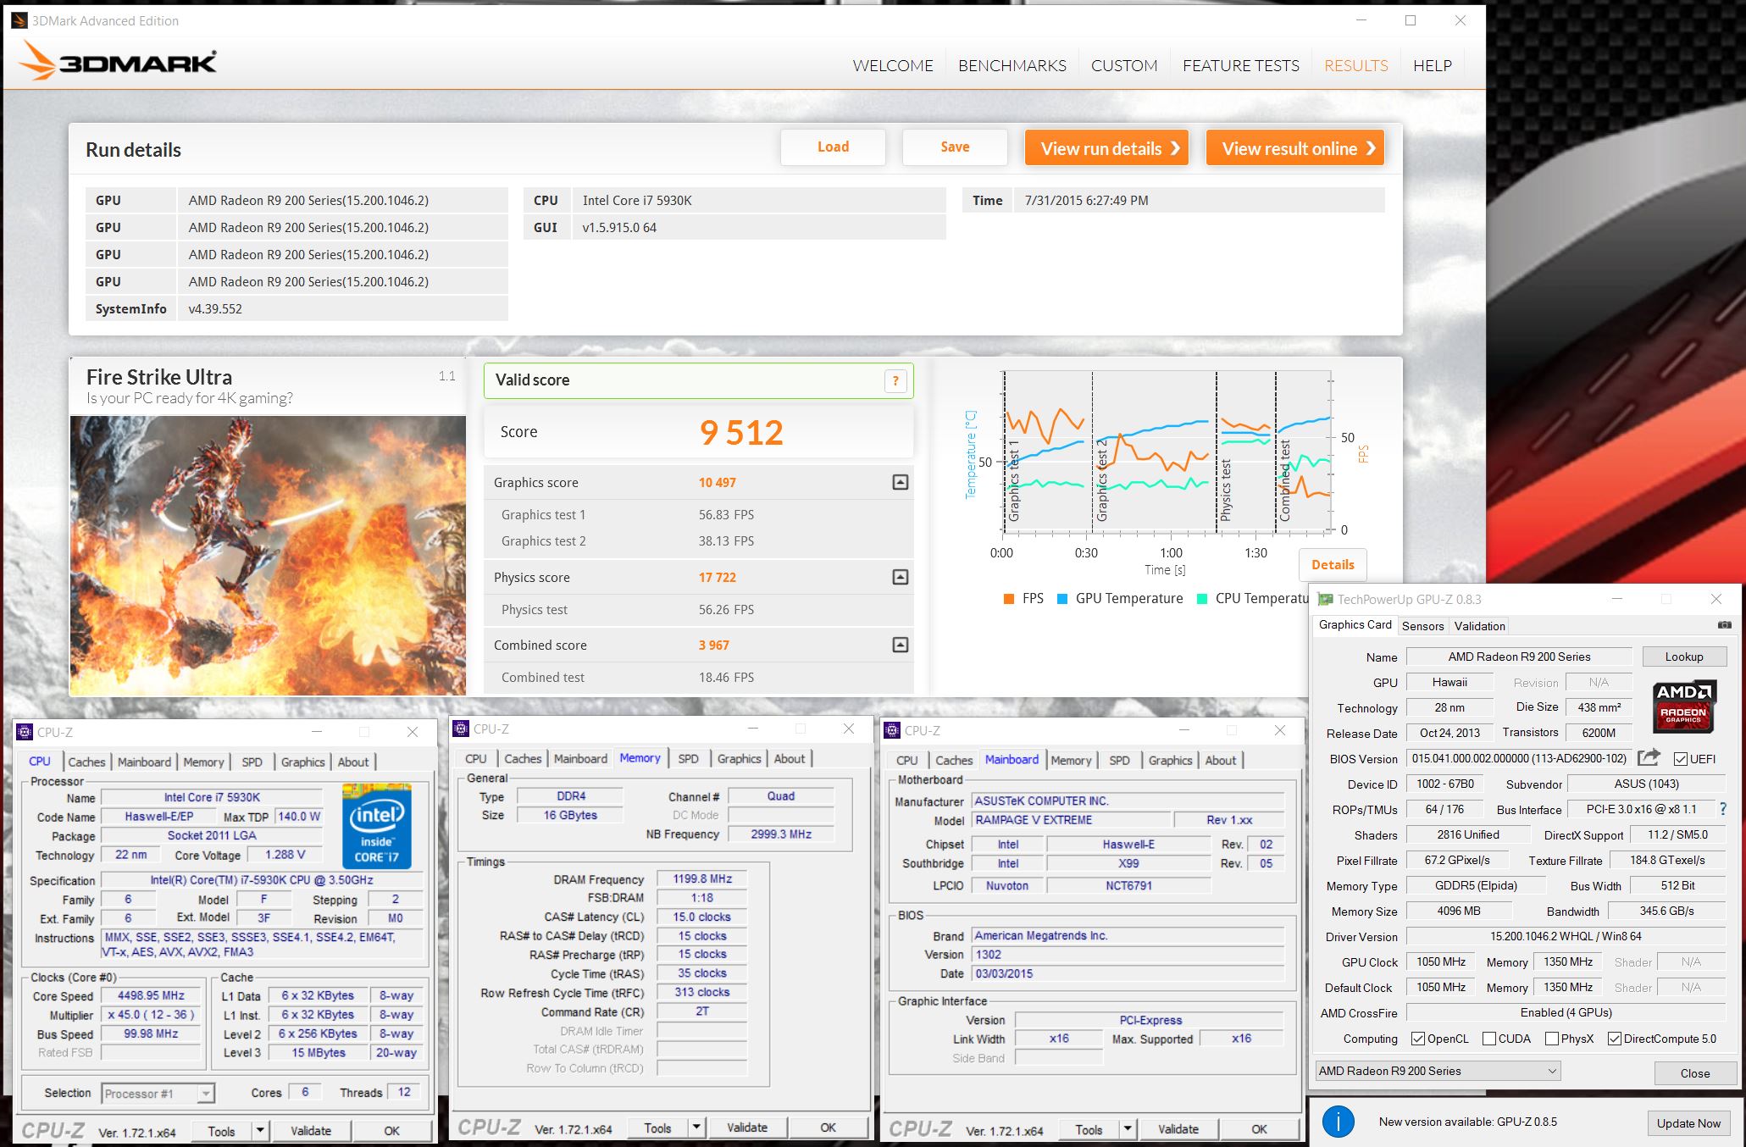Click the DRAM Frequency 1199.8 MHz value
This screenshot has height=1147, width=1746.
click(x=702, y=878)
